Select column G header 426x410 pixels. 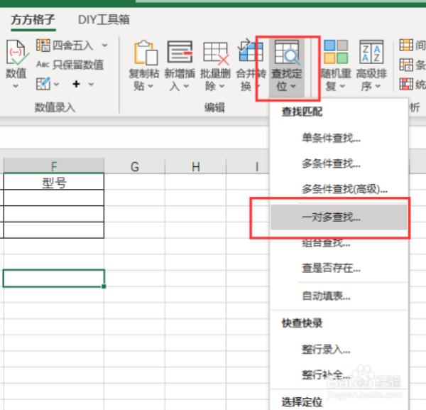point(134,166)
